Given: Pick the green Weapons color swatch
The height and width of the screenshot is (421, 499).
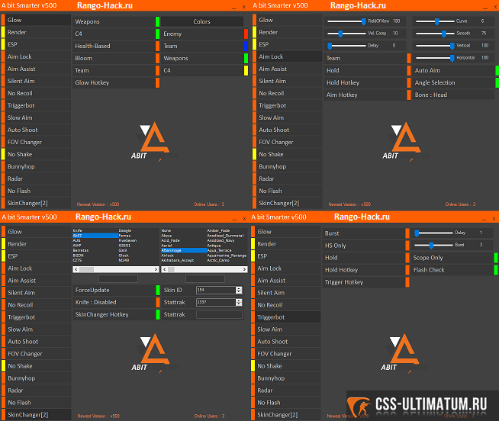Looking at the screenshot, I should [x=246, y=58].
